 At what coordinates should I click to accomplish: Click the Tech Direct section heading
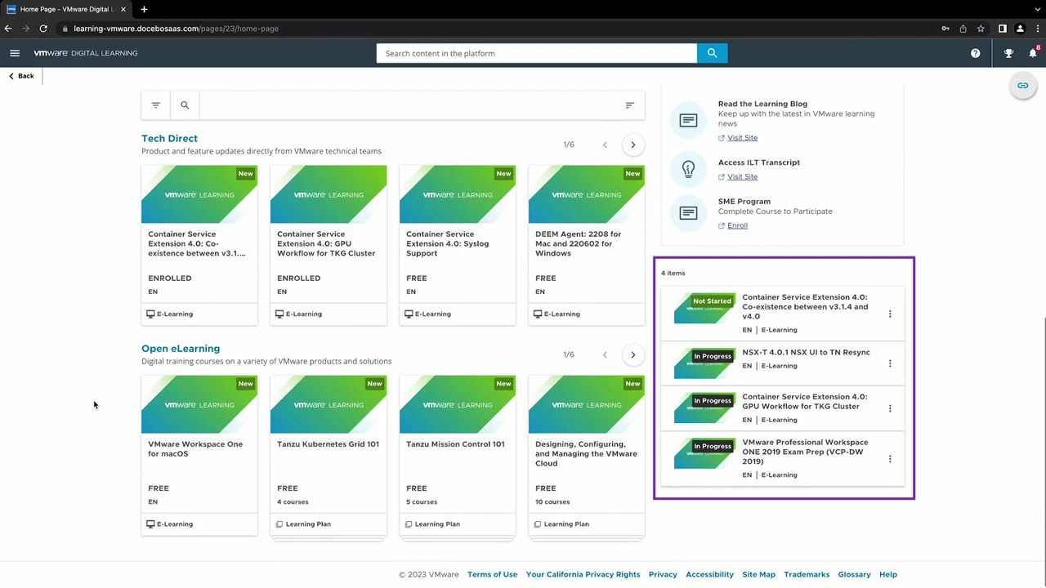pyautogui.click(x=169, y=139)
